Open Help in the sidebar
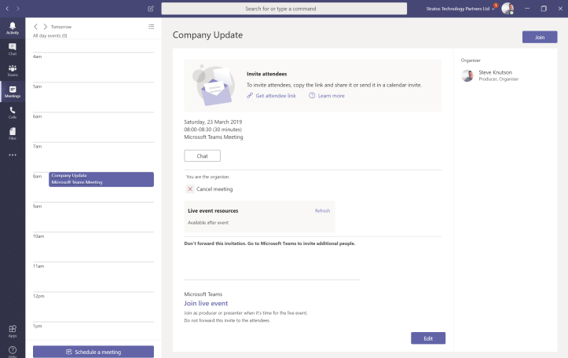Image resolution: width=568 pixels, height=358 pixels. 13,351
